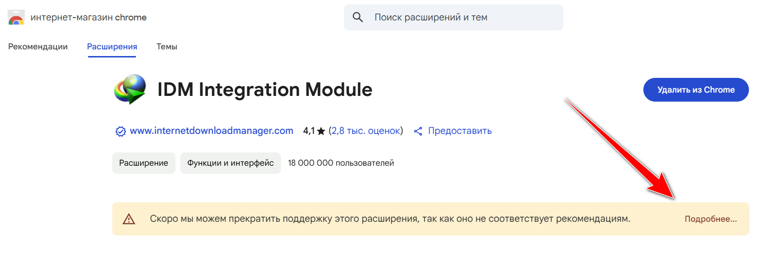The height and width of the screenshot is (264, 757).
Task: Open the Темы tab
Action: [x=167, y=47]
